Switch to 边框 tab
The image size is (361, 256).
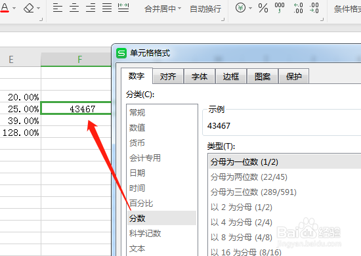coord(231,76)
